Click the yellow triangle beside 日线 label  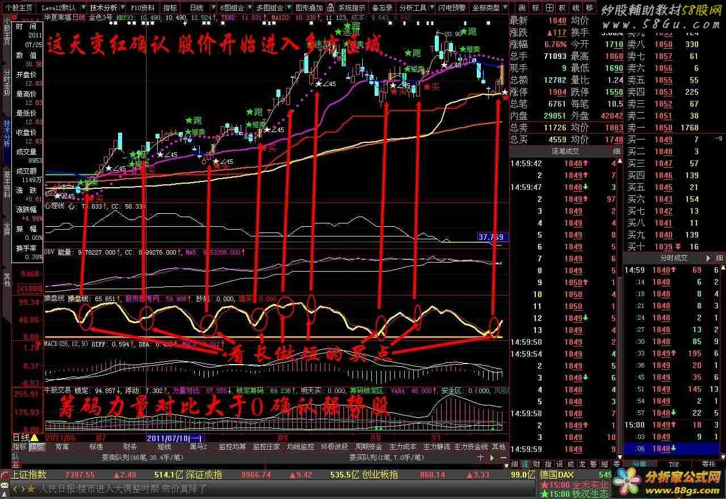click(34, 438)
